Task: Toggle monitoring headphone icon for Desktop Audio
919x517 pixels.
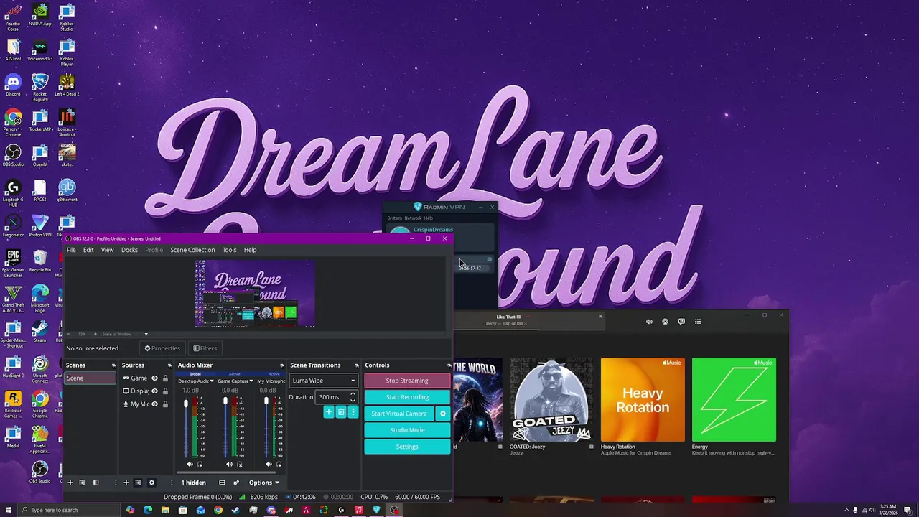Action: (x=200, y=465)
